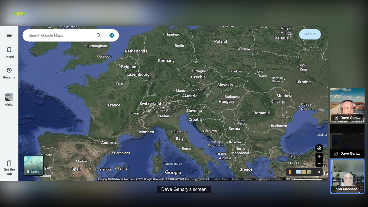Click the Dave Gahary's screen caption
This screenshot has width=368, height=207.
(x=184, y=189)
